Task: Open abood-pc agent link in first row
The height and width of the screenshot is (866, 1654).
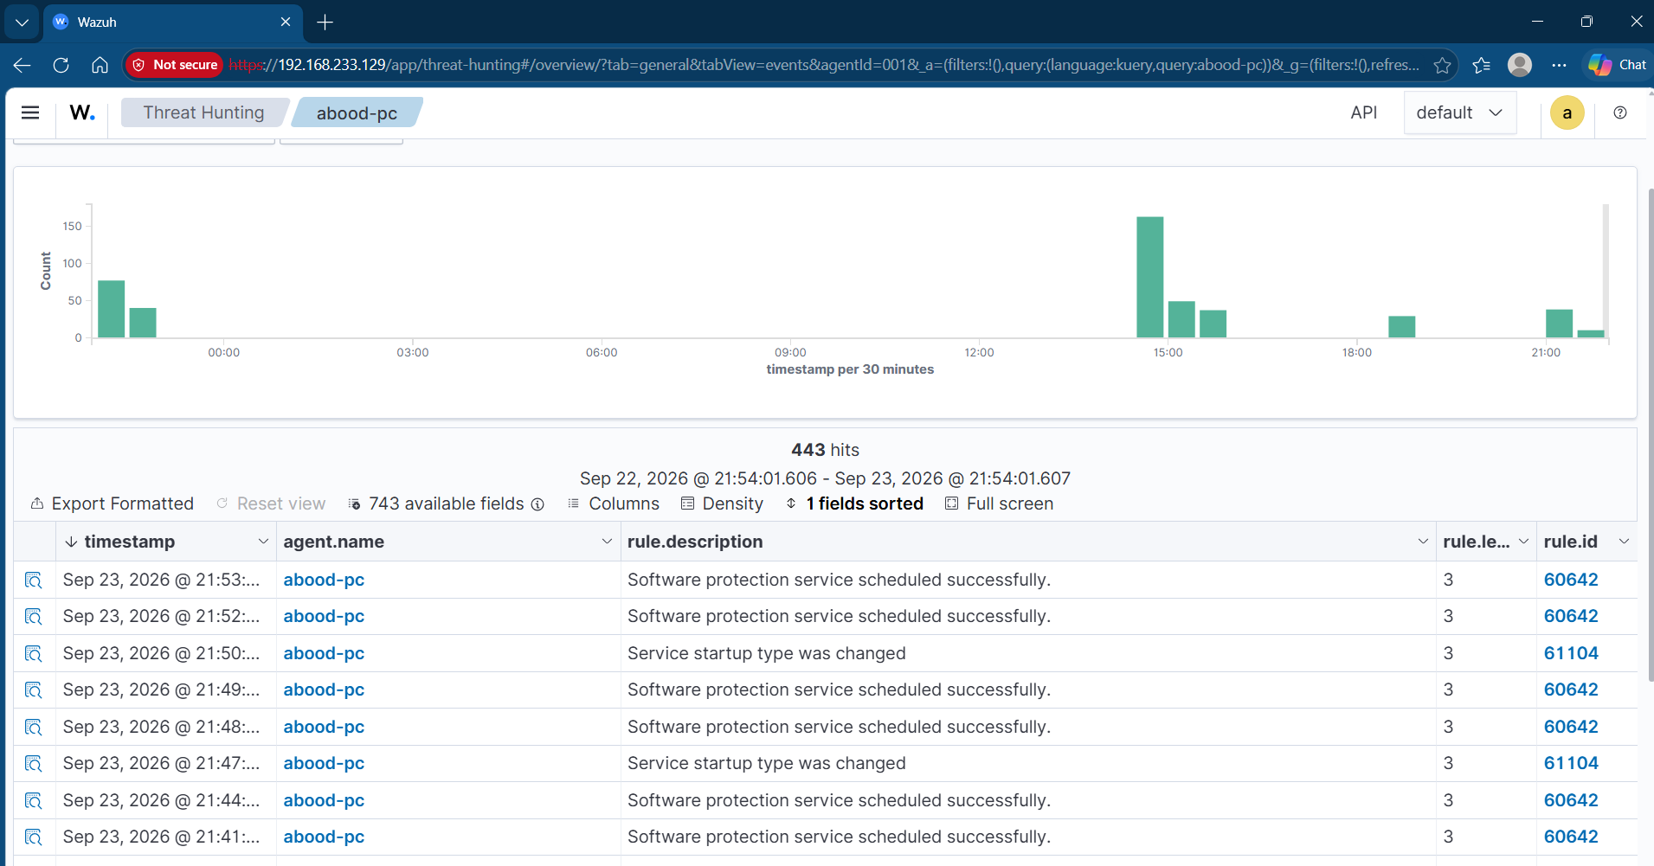Action: (x=324, y=580)
